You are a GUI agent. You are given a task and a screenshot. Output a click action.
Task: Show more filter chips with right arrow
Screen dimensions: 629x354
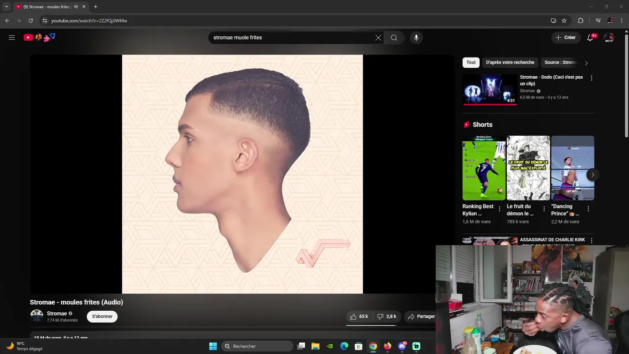click(x=586, y=63)
